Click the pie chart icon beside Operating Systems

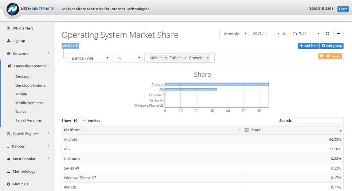pyautogui.click(x=9, y=66)
